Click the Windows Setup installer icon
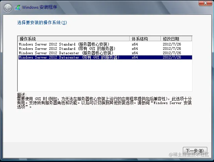214x162 pixels. point(18,8)
